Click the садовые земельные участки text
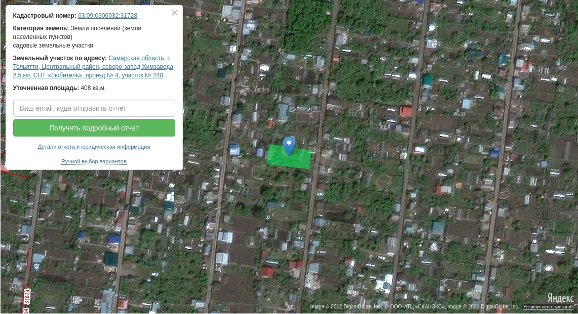Image resolution: width=578 pixels, height=314 pixels. click(53, 46)
